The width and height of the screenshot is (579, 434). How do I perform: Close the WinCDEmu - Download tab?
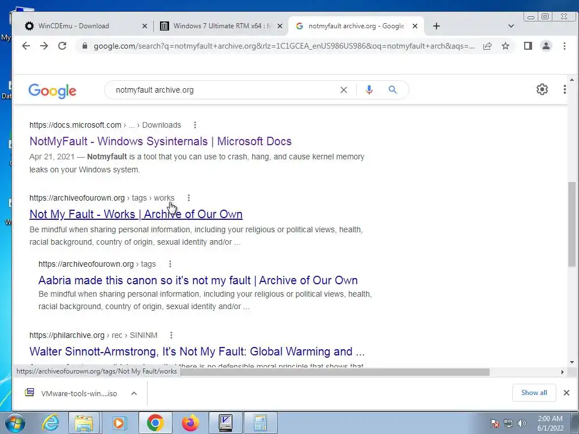[145, 26]
